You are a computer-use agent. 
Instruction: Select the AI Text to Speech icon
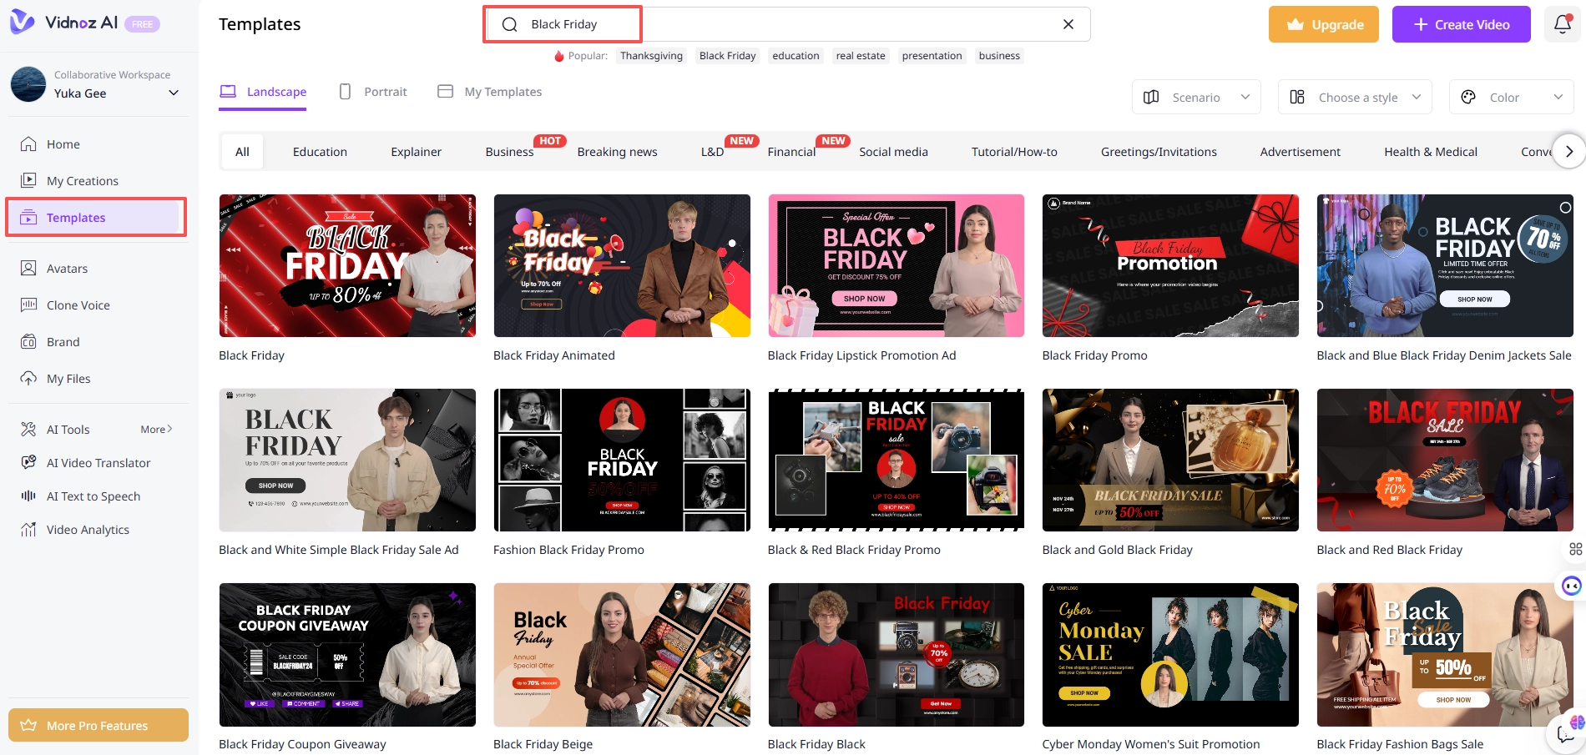tap(29, 496)
